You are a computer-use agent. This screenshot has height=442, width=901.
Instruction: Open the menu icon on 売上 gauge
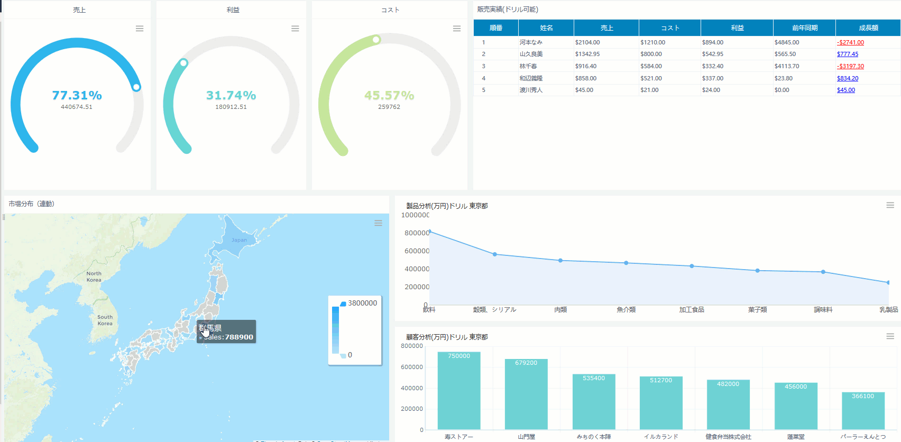pos(140,29)
